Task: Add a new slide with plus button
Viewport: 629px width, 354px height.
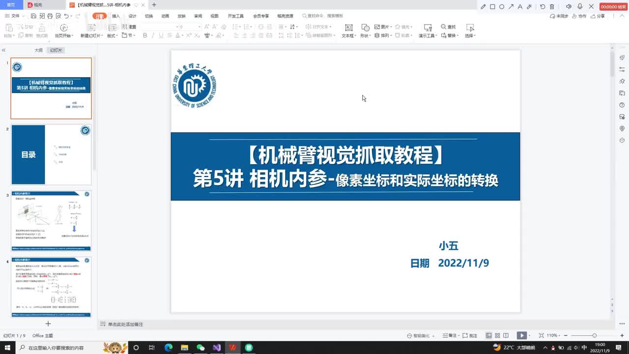Action: pyautogui.click(x=48, y=324)
